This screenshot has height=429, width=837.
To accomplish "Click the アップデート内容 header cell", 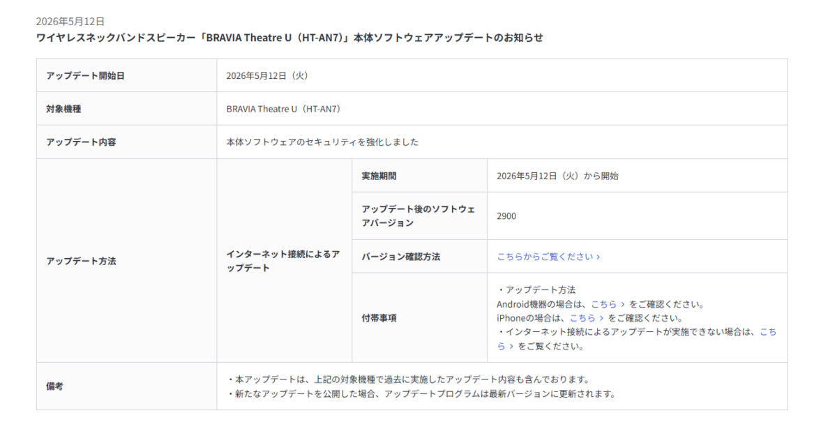I will 126,142.
